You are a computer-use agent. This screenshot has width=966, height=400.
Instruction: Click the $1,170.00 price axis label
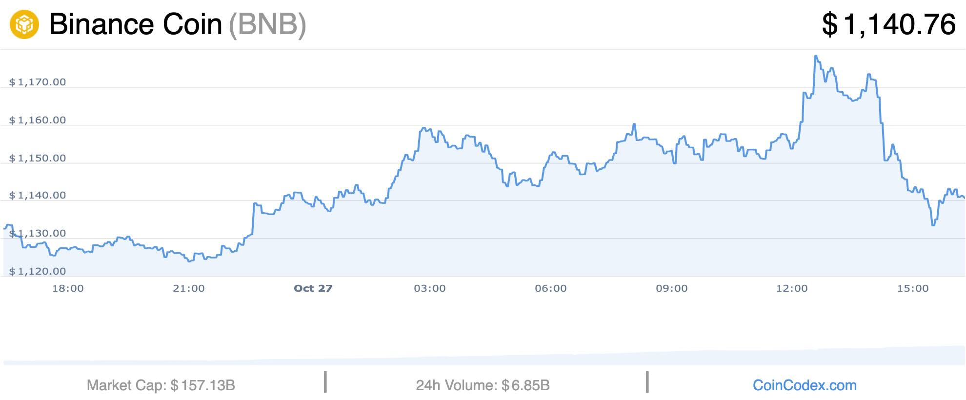pyautogui.click(x=38, y=82)
